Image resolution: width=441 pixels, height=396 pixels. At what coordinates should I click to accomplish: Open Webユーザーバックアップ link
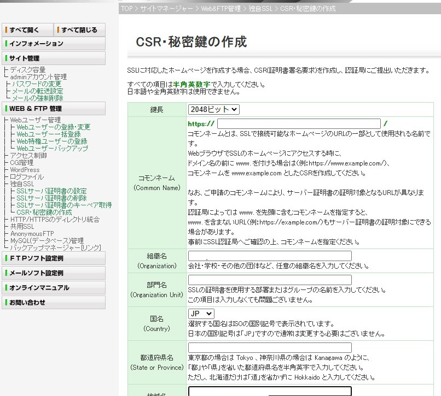[x=53, y=148]
